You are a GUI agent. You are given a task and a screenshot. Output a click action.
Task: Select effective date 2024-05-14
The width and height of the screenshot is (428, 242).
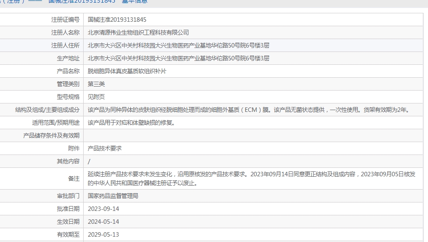(x=104, y=222)
